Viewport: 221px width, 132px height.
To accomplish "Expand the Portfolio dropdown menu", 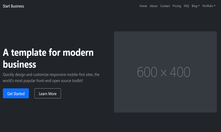I will (x=209, y=6).
